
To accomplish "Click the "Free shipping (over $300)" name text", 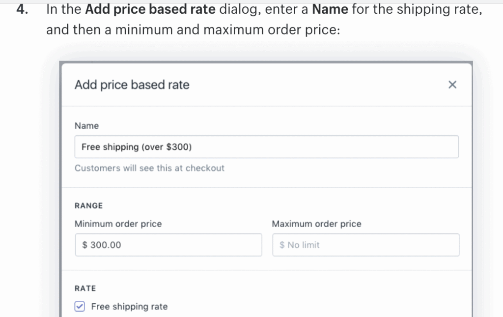I will click(137, 147).
